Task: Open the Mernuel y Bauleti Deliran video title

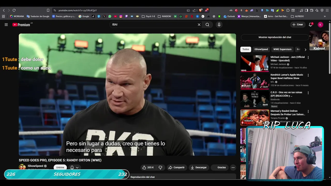Action: [x=288, y=113]
